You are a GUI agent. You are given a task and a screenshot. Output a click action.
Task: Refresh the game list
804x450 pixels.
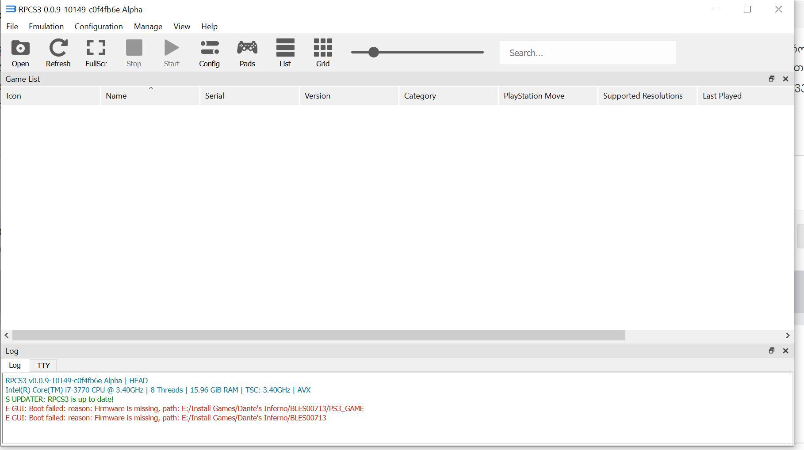click(x=58, y=53)
